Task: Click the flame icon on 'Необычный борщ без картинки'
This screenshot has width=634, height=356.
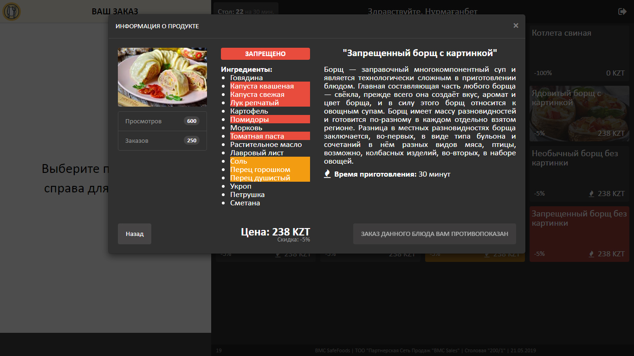Action: tap(590, 193)
